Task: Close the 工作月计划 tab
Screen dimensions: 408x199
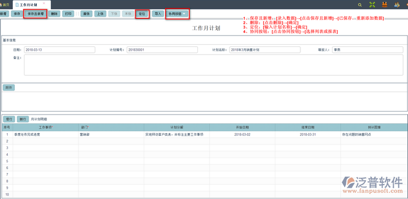Action: pos(44,3)
